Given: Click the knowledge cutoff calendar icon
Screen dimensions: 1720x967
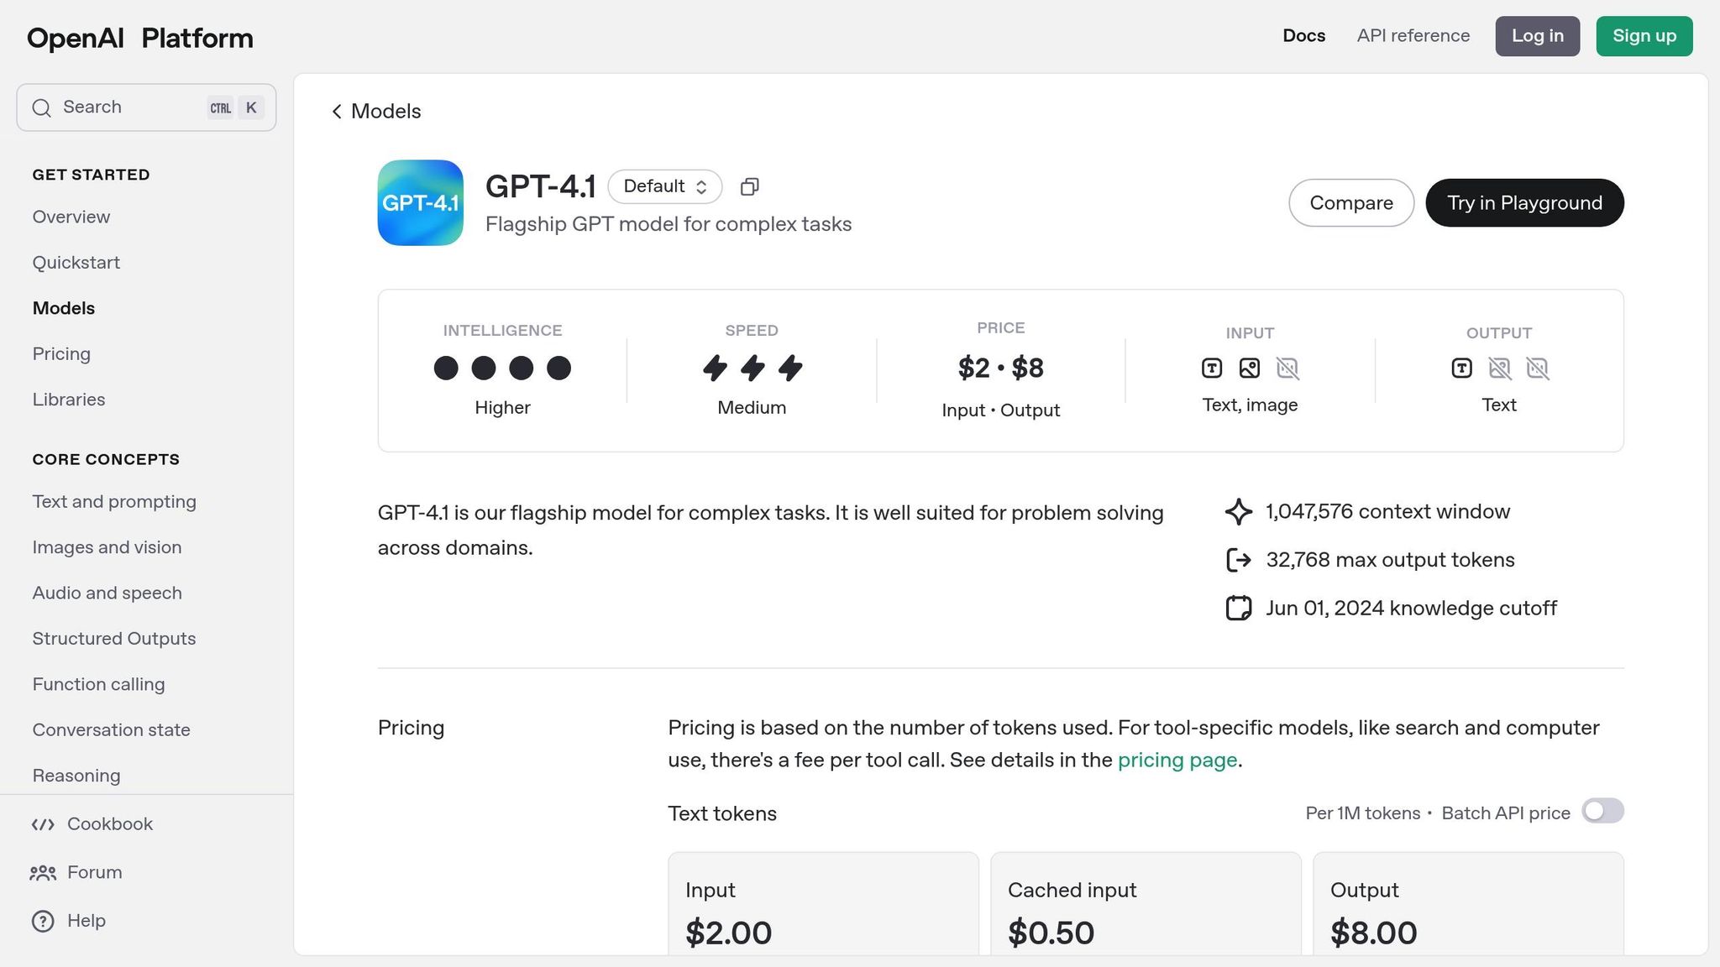Looking at the screenshot, I should tap(1238, 608).
